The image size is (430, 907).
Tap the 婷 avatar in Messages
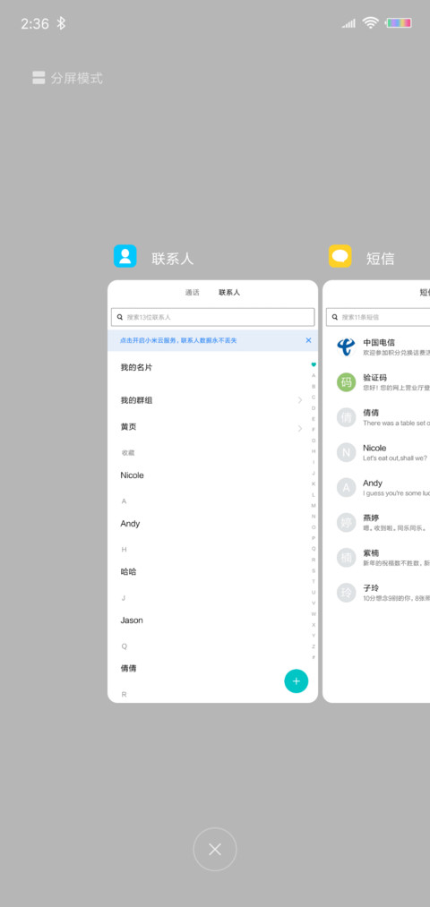pos(346,522)
